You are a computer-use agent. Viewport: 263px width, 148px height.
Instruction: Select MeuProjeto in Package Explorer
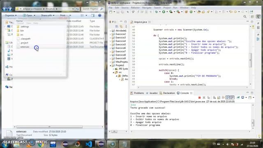coord(122,62)
